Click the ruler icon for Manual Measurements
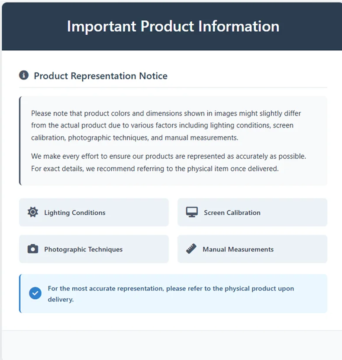Screen dimensions: 342x360 pyautogui.click(x=191, y=249)
